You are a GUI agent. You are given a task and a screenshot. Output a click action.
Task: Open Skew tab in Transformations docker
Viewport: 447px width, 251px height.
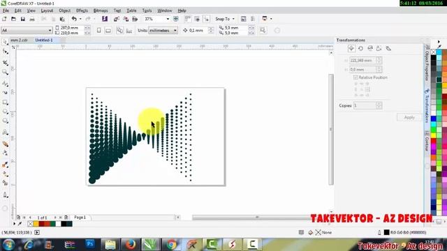click(x=388, y=48)
